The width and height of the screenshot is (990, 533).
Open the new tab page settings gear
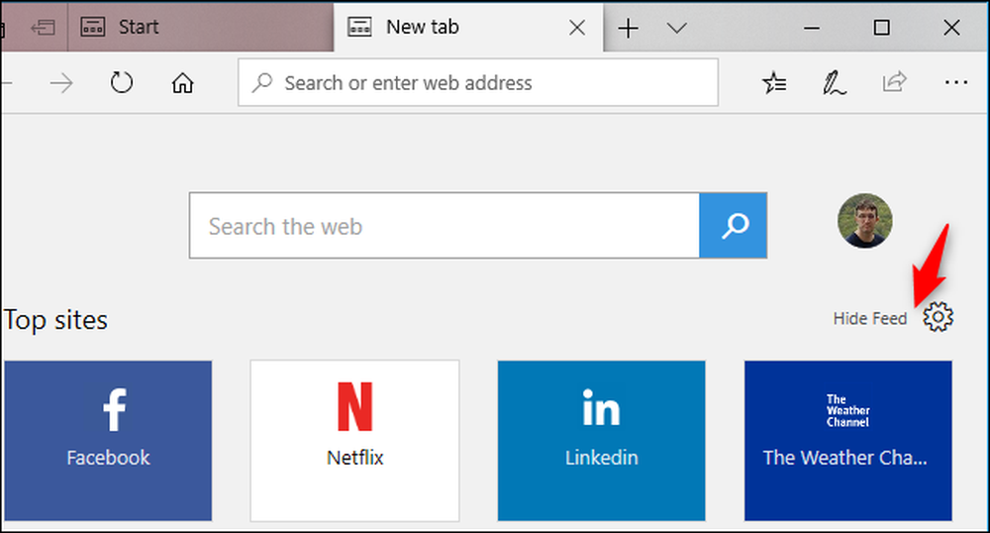(x=939, y=316)
